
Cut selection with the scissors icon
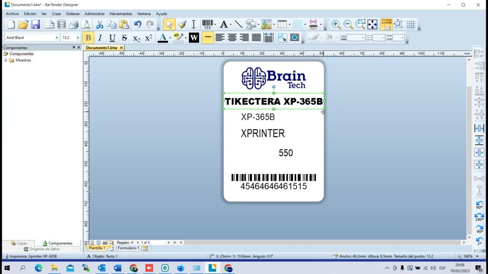click(100, 25)
